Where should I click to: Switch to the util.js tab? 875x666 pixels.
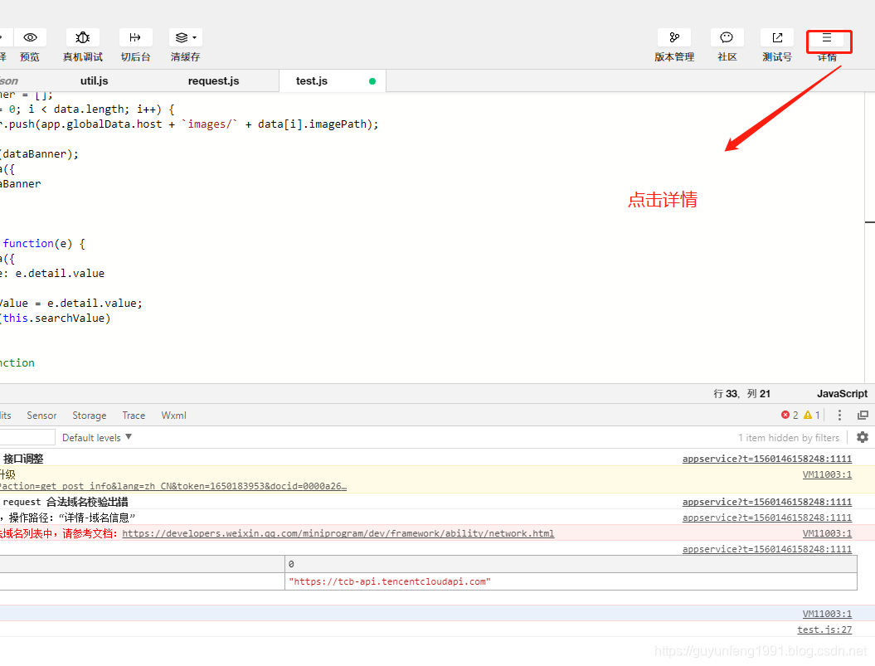[x=94, y=81]
